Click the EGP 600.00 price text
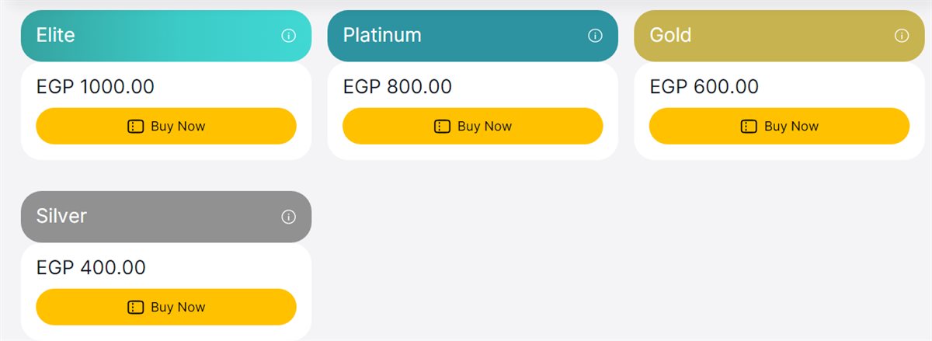 pos(704,86)
